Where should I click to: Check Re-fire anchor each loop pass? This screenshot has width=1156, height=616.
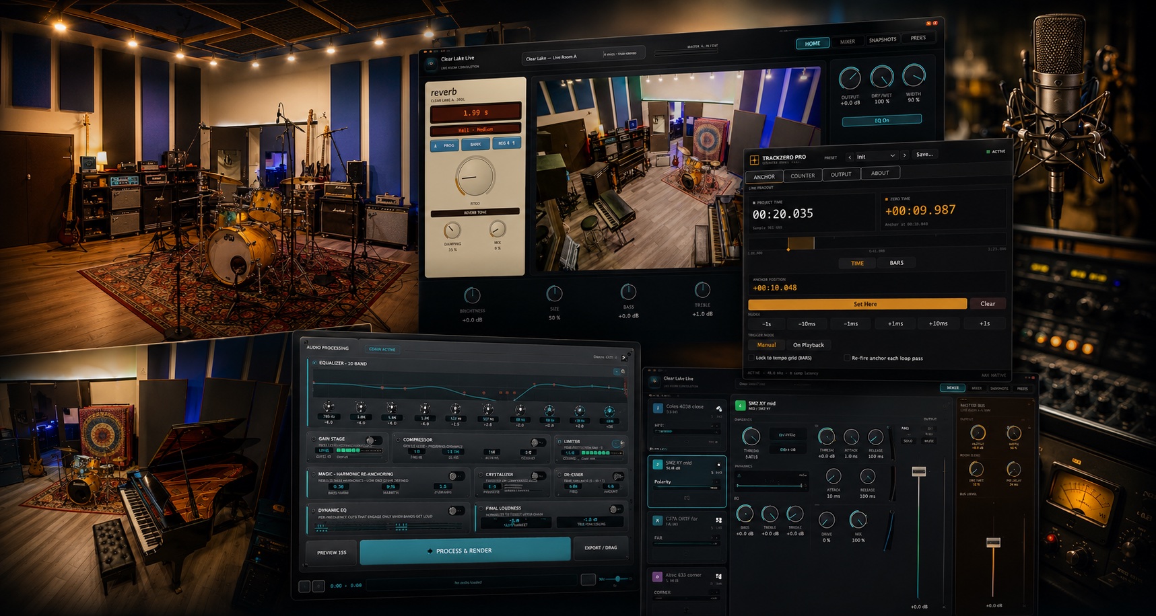pos(847,358)
